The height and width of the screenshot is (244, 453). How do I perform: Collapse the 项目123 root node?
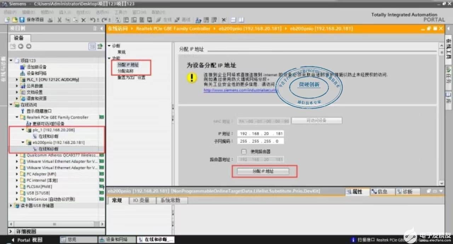tap(11, 60)
